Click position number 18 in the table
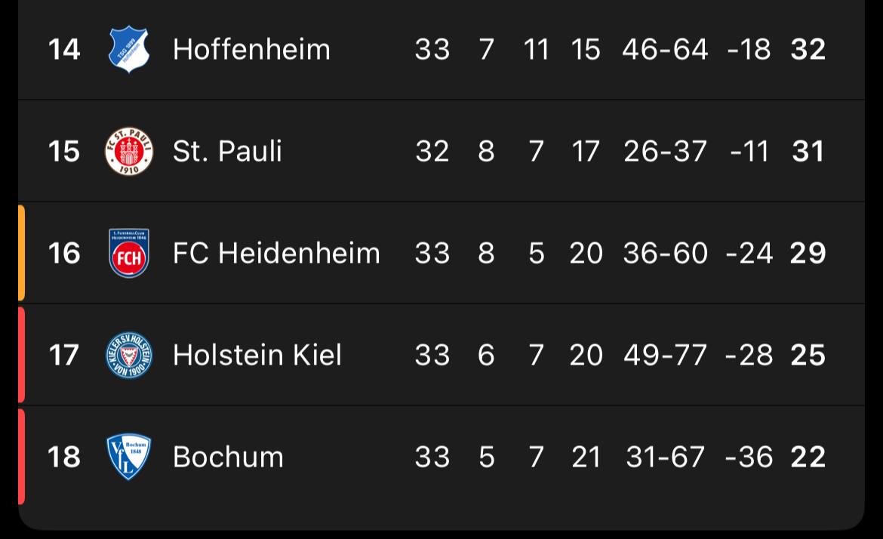The width and height of the screenshot is (883, 539). 64,457
